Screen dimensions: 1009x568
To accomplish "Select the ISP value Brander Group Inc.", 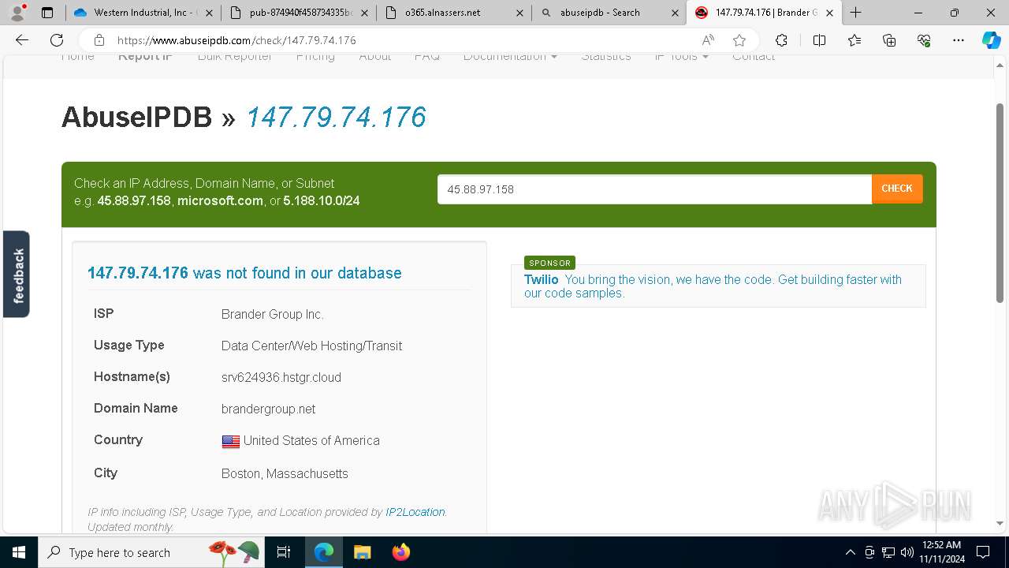I will coord(273,314).
